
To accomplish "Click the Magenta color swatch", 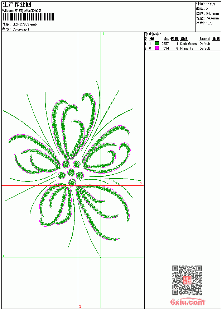I will [157, 48].
